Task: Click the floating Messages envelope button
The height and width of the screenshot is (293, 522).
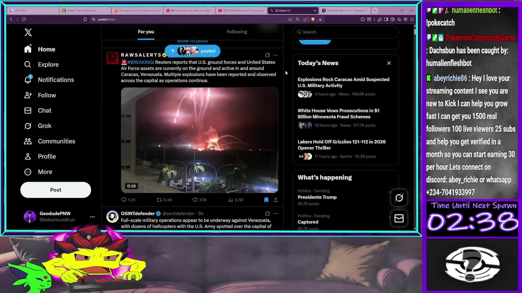Action: point(399,219)
